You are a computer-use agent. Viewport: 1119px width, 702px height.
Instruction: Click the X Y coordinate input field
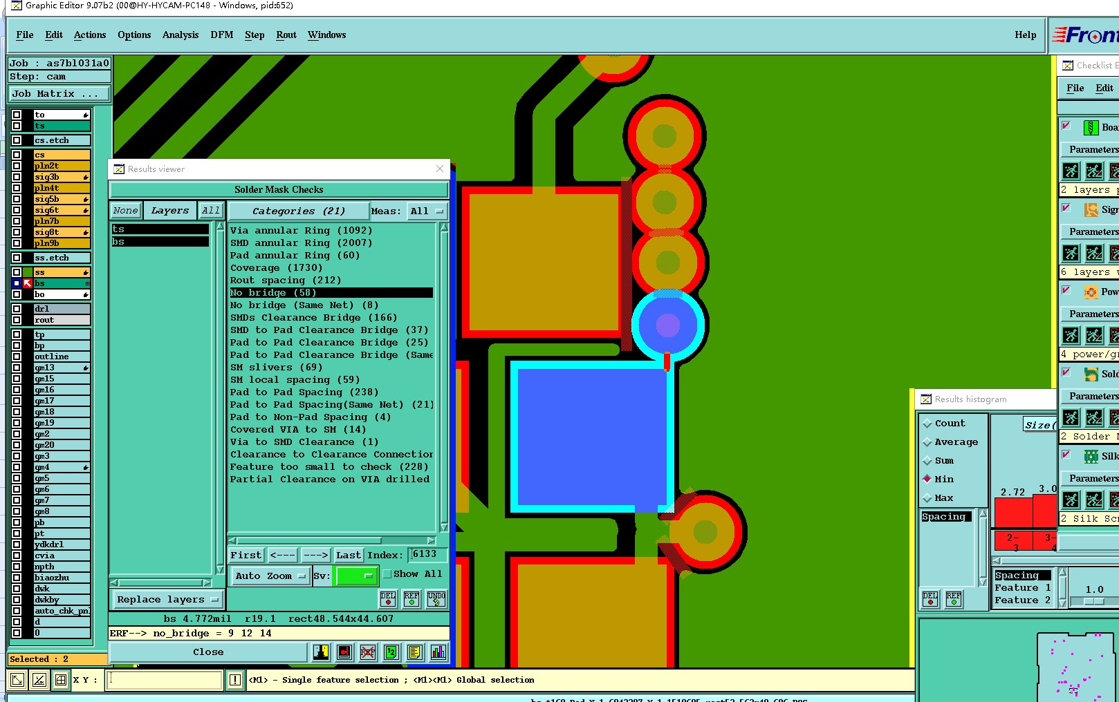coord(165,680)
